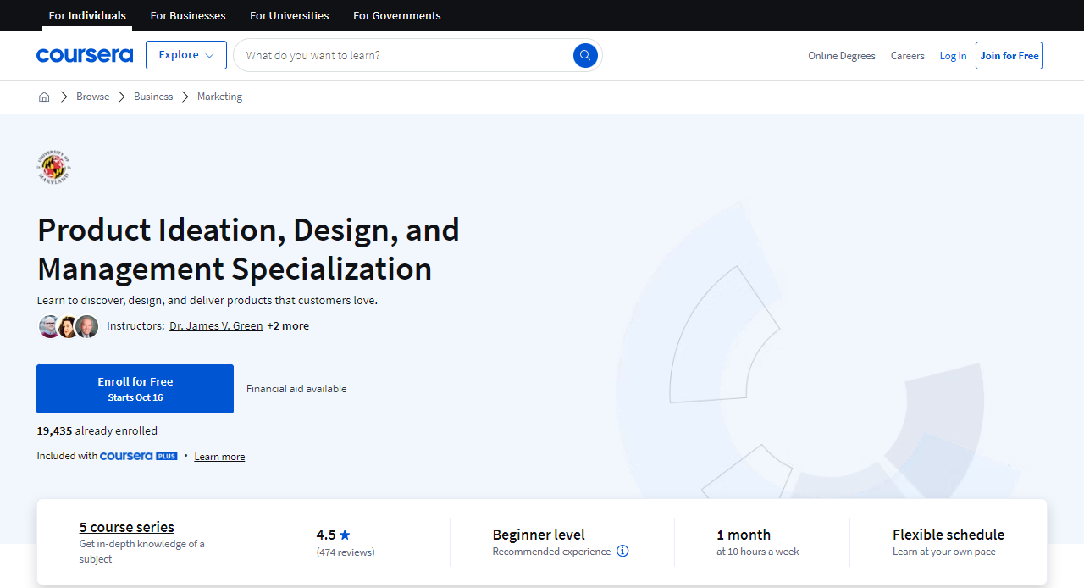Viewport: 1084px width, 588px height.
Task: Switch to For Businesses tab
Action: point(188,15)
